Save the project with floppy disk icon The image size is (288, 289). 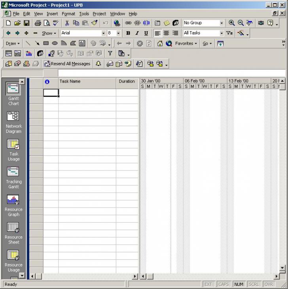coord(27,23)
